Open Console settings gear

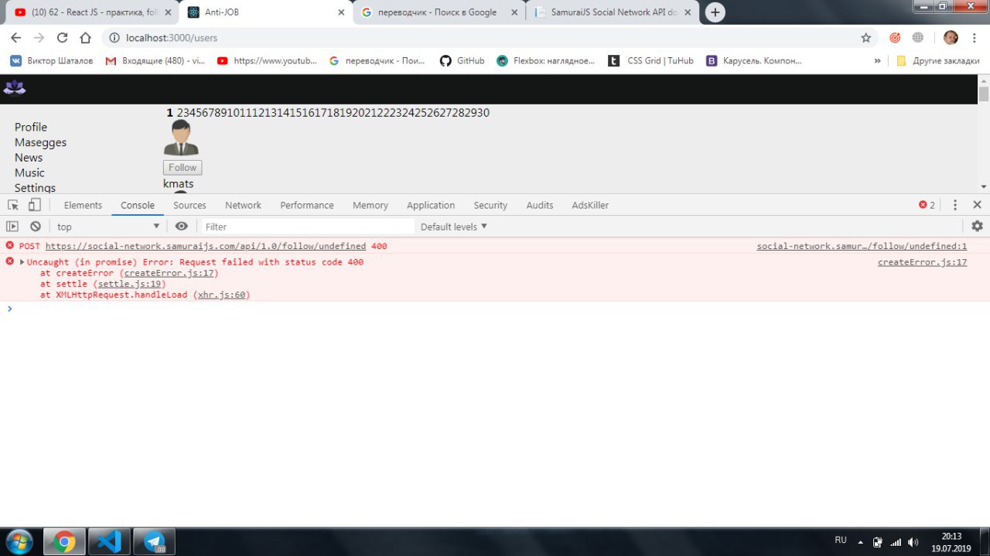pos(977,227)
